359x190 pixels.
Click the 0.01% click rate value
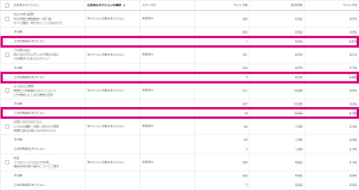pyautogui.click(x=353, y=41)
